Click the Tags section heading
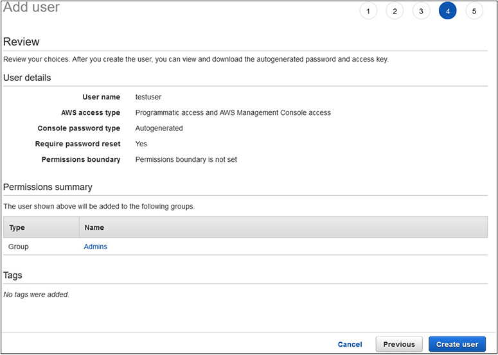The width and height of the screenshot is (498, 355). pyautogui.click(x=13, y=275)
